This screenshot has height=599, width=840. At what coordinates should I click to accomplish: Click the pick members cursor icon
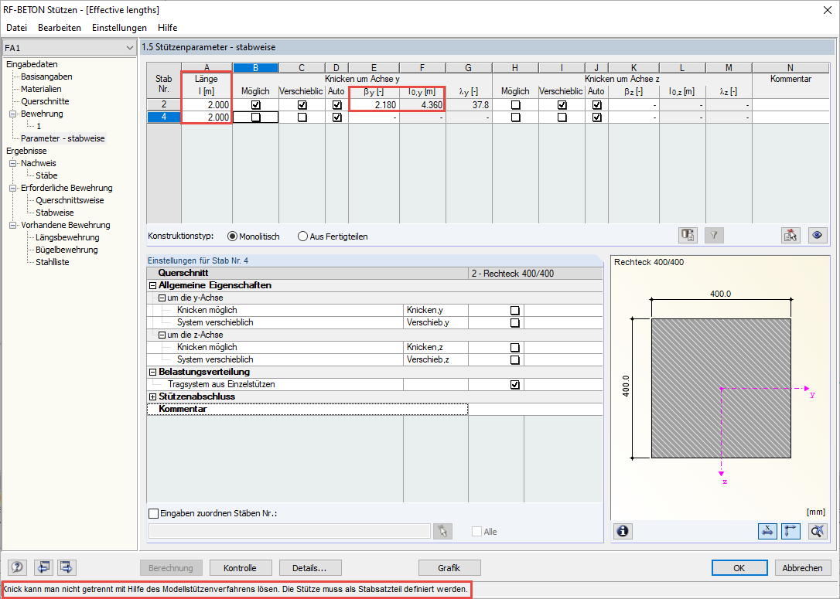tap(442, 531)
